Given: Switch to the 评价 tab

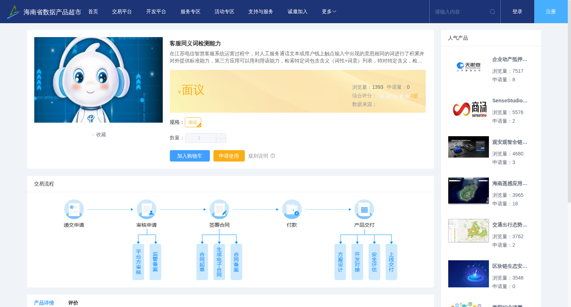Looking at the screenshot, I should (73, 303).
